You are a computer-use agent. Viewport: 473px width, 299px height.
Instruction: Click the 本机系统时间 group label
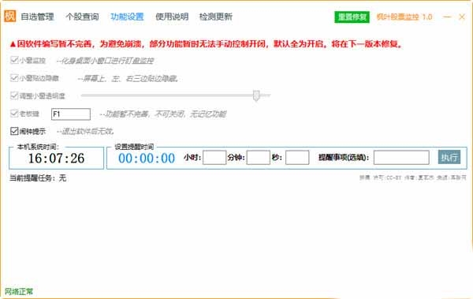coord(37,147)
